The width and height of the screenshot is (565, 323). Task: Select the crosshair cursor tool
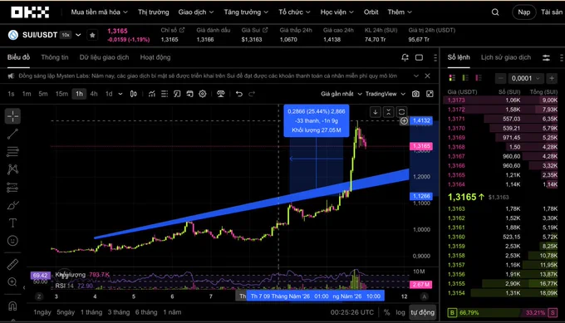[12, 116]
